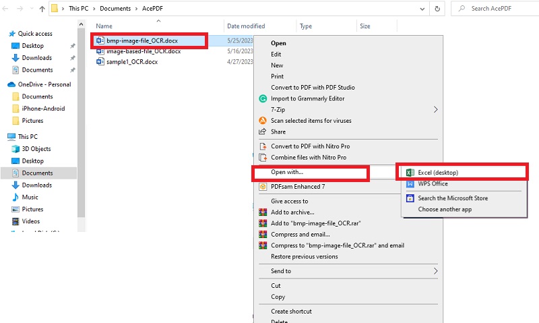Choose Edit from the context menu
This screenshot has width=539, height=323.
(276, 55)
